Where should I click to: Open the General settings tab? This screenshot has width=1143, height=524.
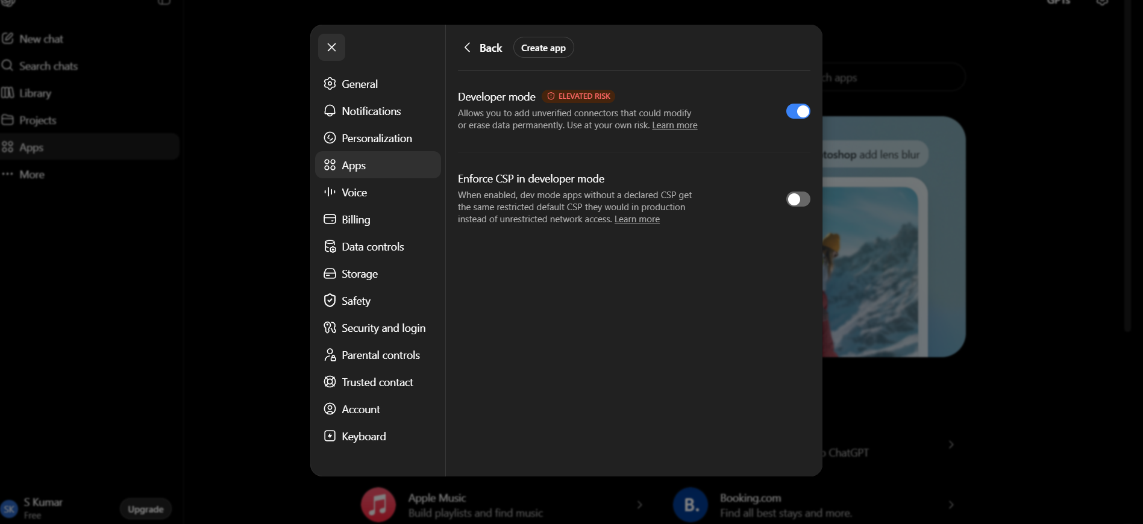378,84
